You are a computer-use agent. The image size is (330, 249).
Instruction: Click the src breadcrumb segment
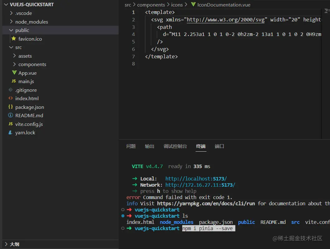[128, 5]
